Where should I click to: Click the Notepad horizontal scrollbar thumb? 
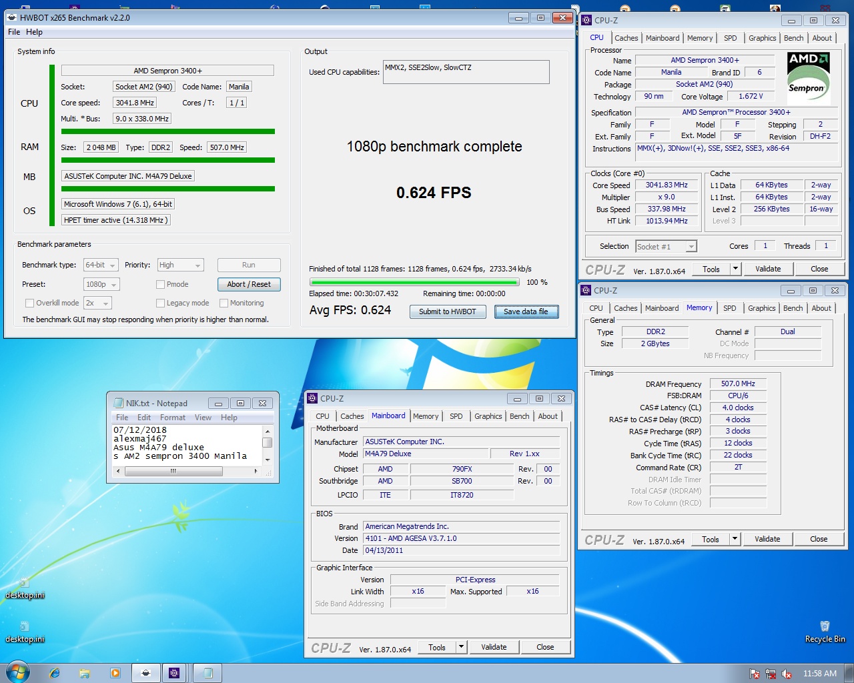(x=173, y=471)
